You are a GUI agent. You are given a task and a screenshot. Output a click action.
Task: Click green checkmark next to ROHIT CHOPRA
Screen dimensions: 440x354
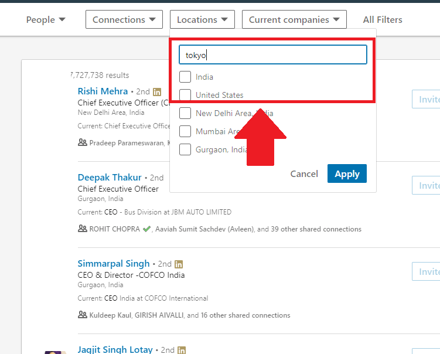click(x=146, y=229)
